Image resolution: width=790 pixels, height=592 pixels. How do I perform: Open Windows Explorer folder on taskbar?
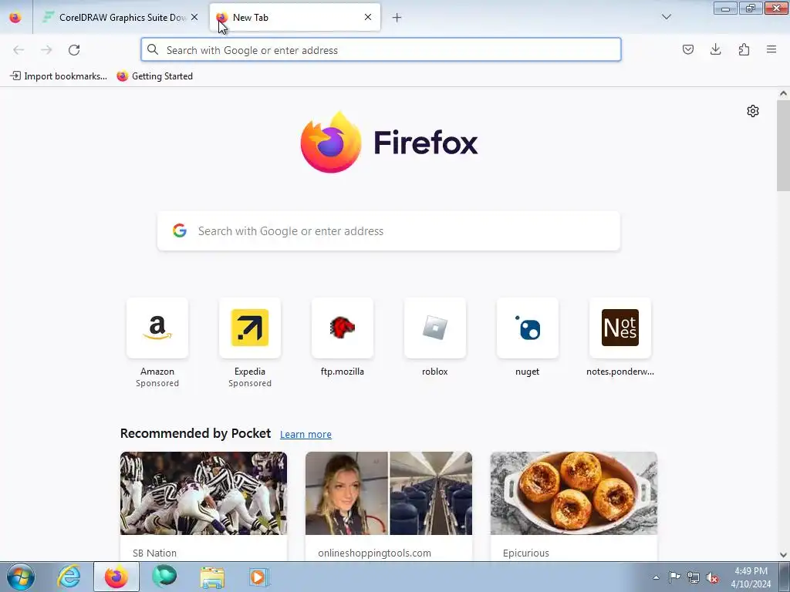tap(212, 577)
